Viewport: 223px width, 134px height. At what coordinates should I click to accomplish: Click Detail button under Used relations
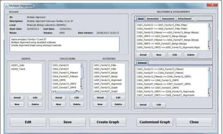pyautogui.click(x=143, y=55)
